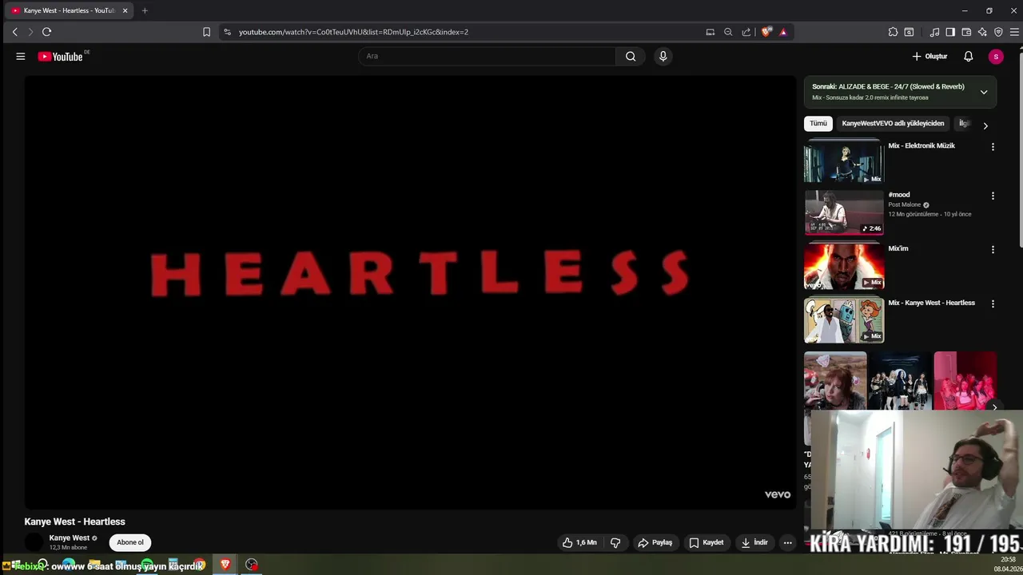
Task: Open Brave VPN shield icon
Action: [998, 32]
